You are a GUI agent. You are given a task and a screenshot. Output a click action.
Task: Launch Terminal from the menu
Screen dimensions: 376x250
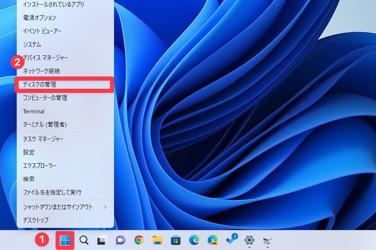(x=65, y=111)
